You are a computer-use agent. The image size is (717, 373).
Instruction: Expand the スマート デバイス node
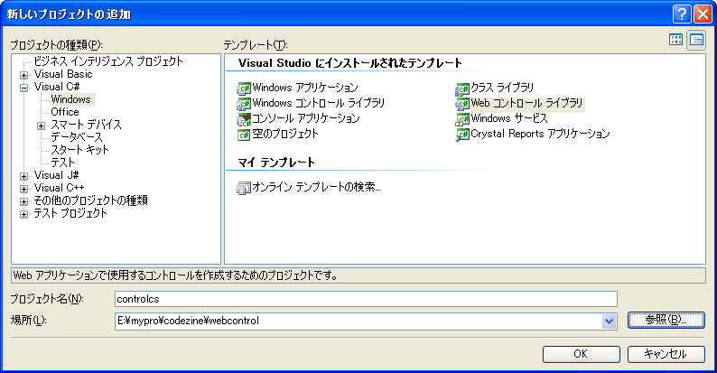click(x=41, y=126)
